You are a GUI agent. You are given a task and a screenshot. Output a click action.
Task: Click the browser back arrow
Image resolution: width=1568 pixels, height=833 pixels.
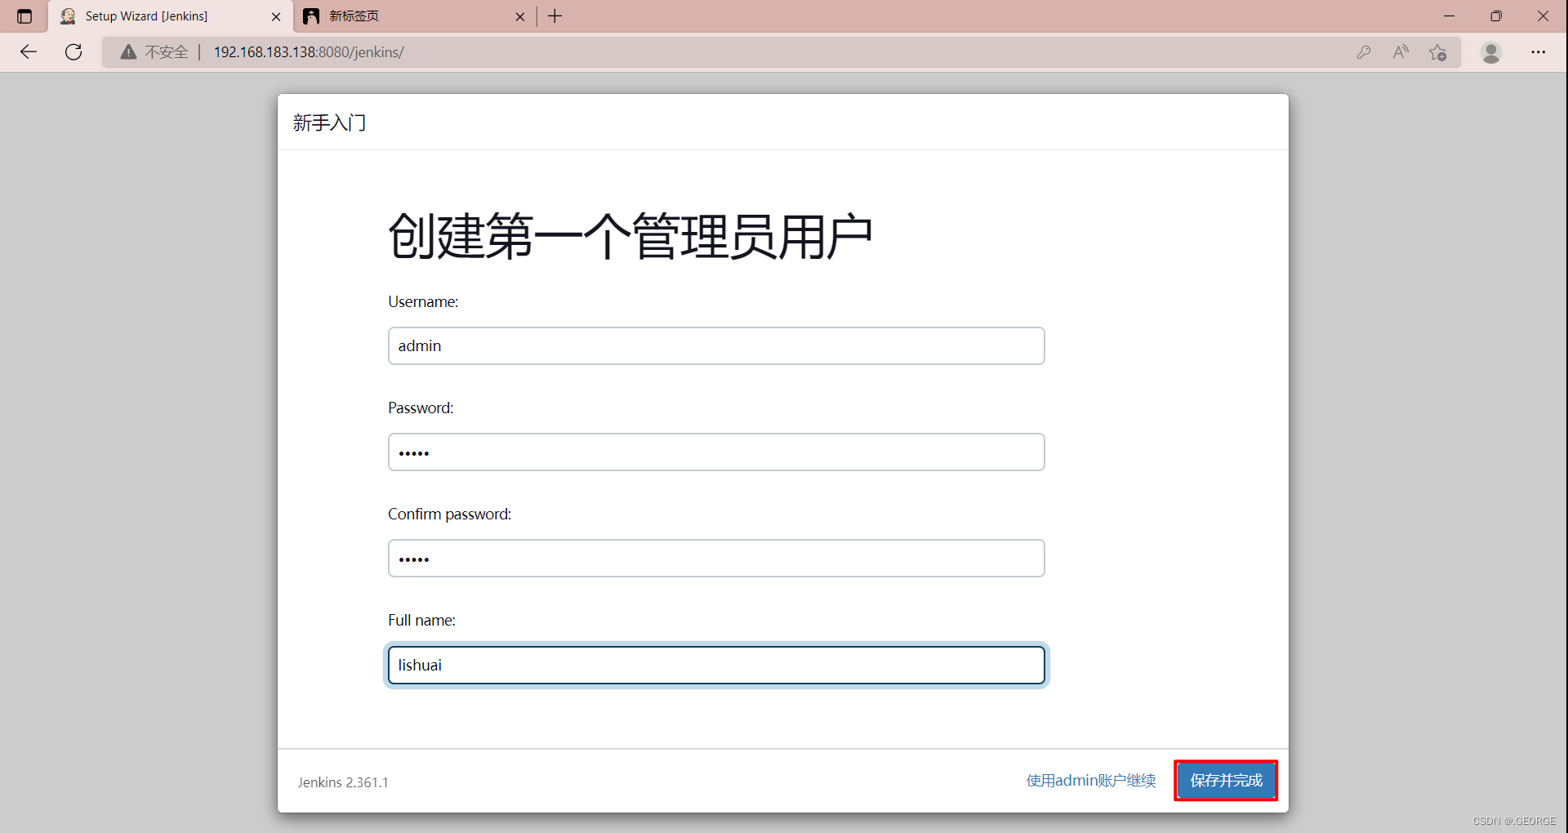pos(29,52)
